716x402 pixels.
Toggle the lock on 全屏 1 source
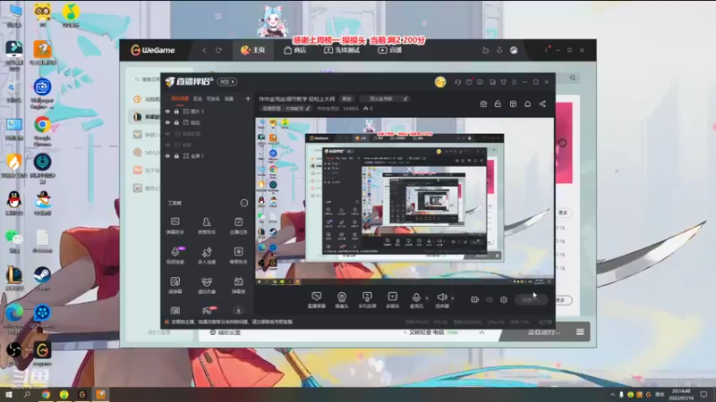pyautogui.click(x=176, y=155)
